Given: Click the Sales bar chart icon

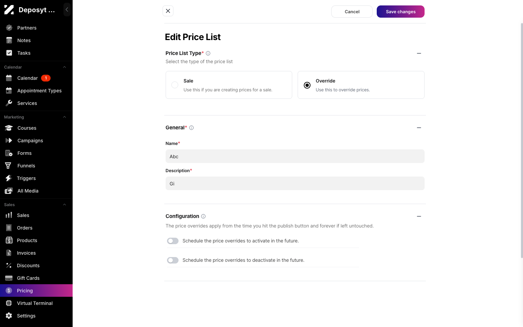Looking at the screenshot, I should [x=9, y=215].
